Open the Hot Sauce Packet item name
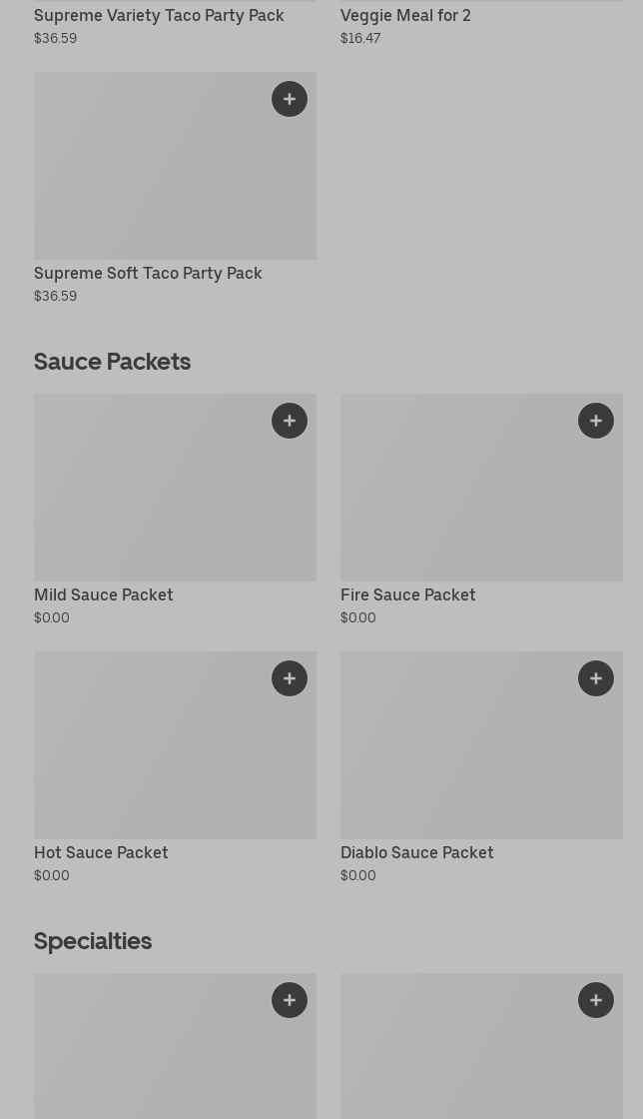 click(101, 852)
